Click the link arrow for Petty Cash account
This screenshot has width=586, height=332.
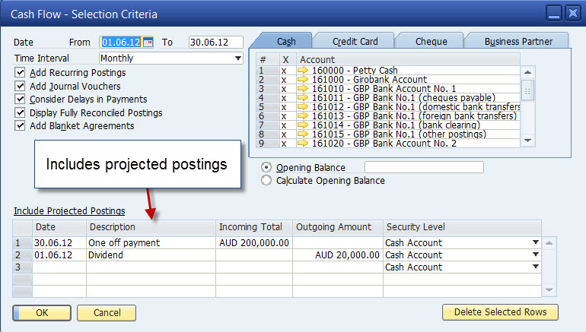[x=303, y=71]
